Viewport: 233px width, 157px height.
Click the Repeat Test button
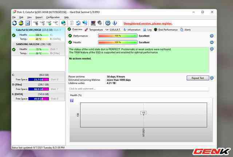coord(198,78)
